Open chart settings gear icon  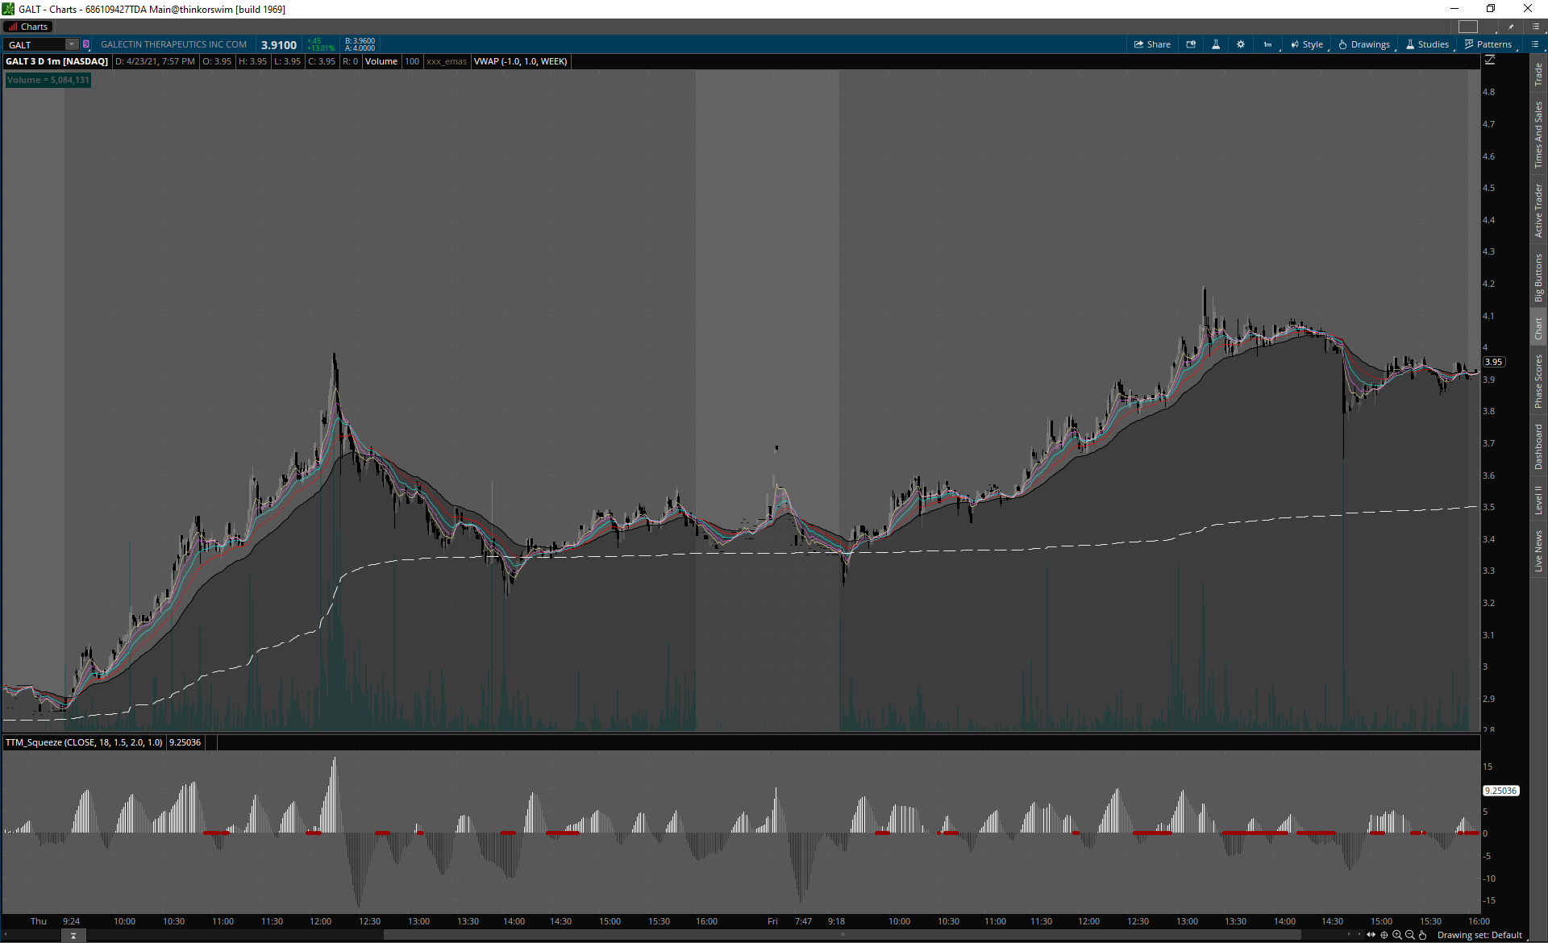(1241, 44)
